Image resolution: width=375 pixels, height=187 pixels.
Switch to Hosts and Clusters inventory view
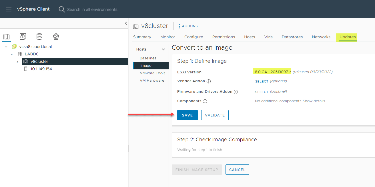coord(6,37)
